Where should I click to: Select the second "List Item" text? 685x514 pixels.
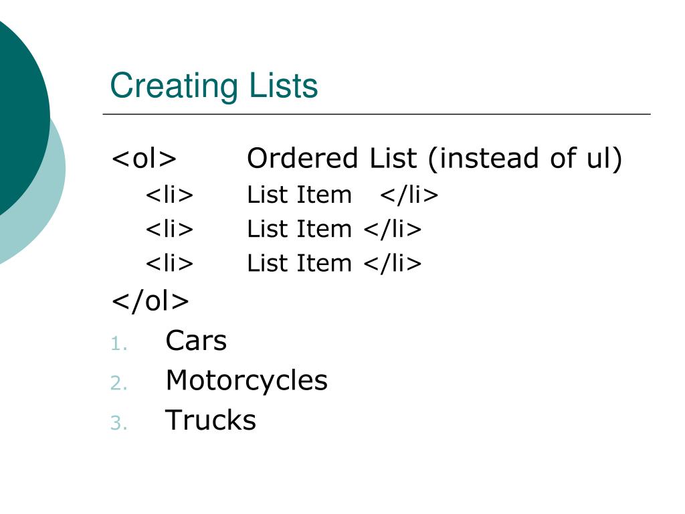point(299,230)
